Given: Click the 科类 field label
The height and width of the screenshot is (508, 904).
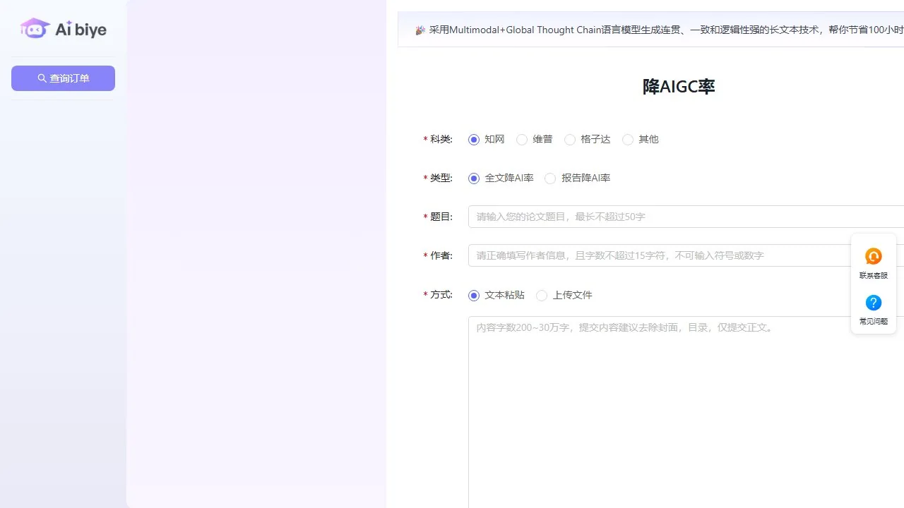Looking at the screenshot, I should pyautogui.click(x=441, y=140).
